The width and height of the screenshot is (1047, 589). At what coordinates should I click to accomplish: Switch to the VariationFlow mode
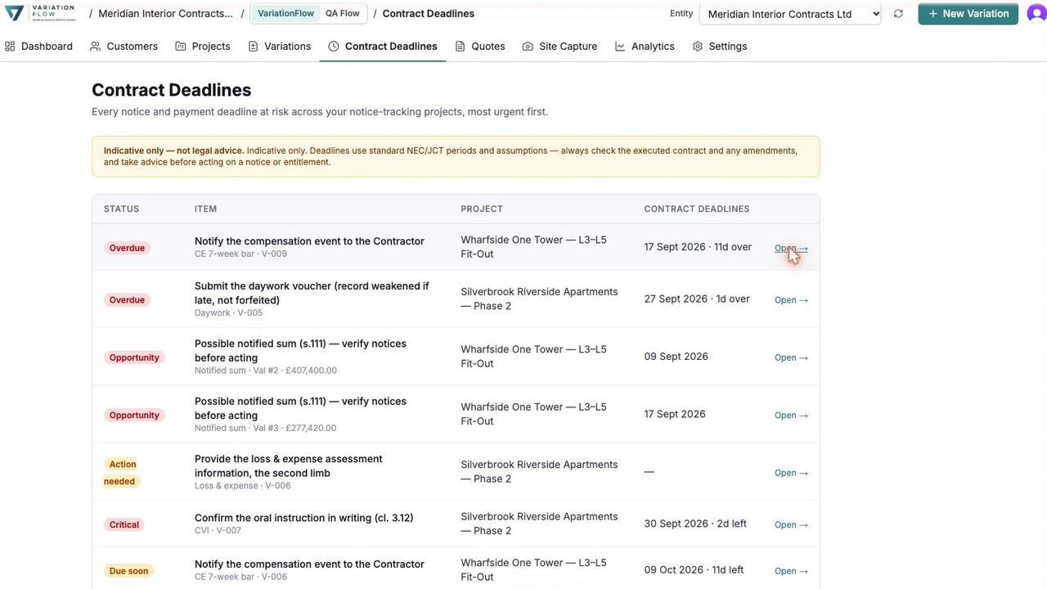[285, 14]
